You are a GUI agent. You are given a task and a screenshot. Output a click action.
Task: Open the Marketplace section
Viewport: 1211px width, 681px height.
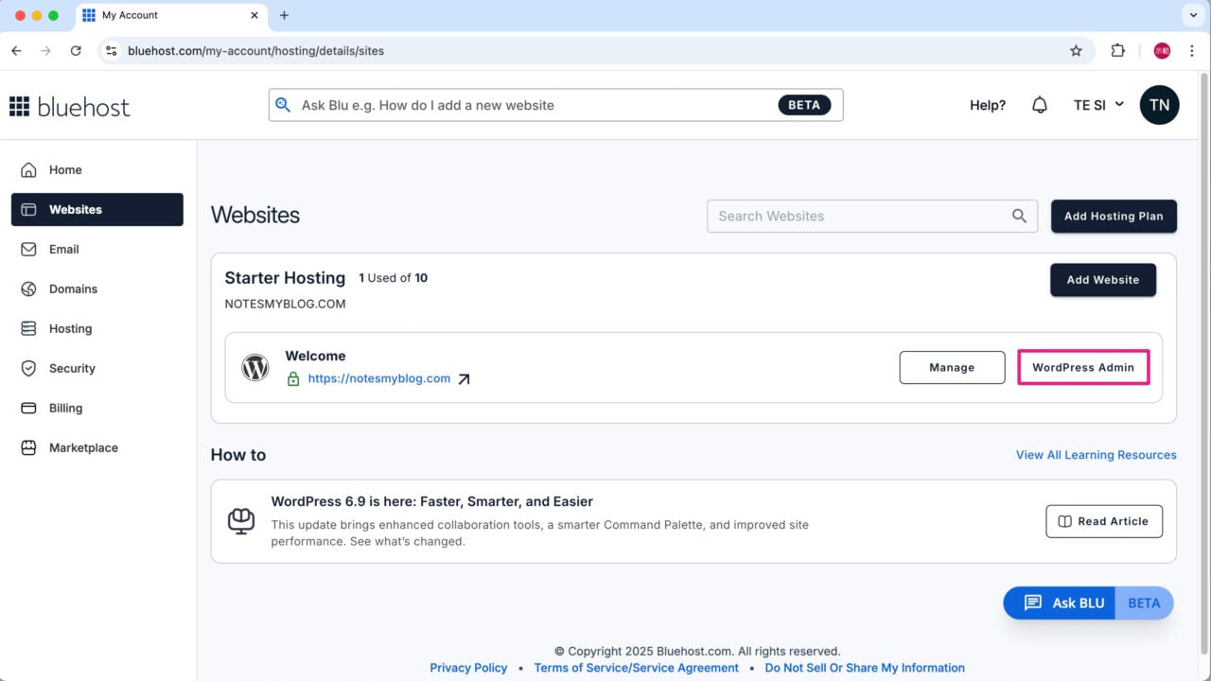(x=83, y=447)
